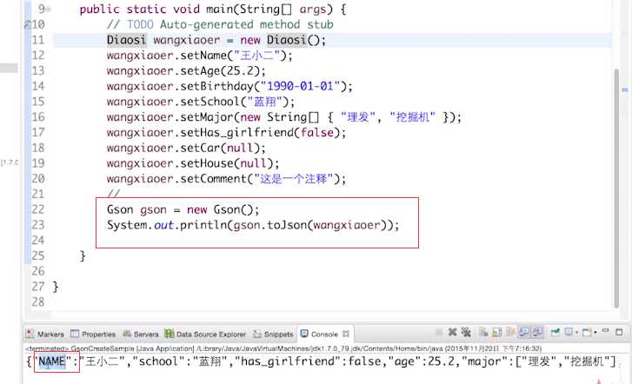Click the Snippets tab icon
Image resolution: width=632 pixels, height=384 pixels.
[257, 334]
